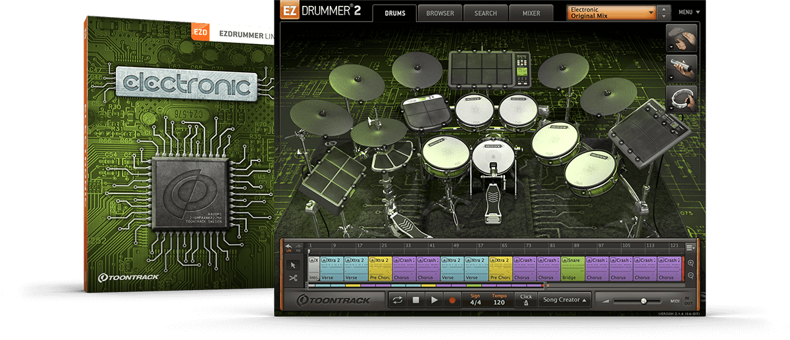Image resolution: width=790 pixels, height=340 pixels.
Task: Select the Chorus Crash block at bar 25
Action: click(404, 269)
